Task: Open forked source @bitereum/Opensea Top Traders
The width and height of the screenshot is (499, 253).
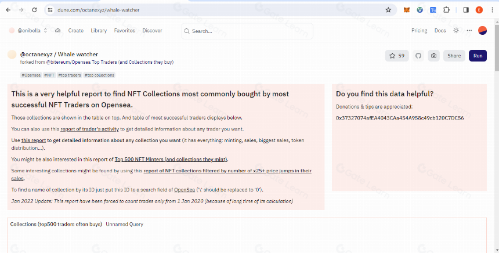Action: point(110,62)
